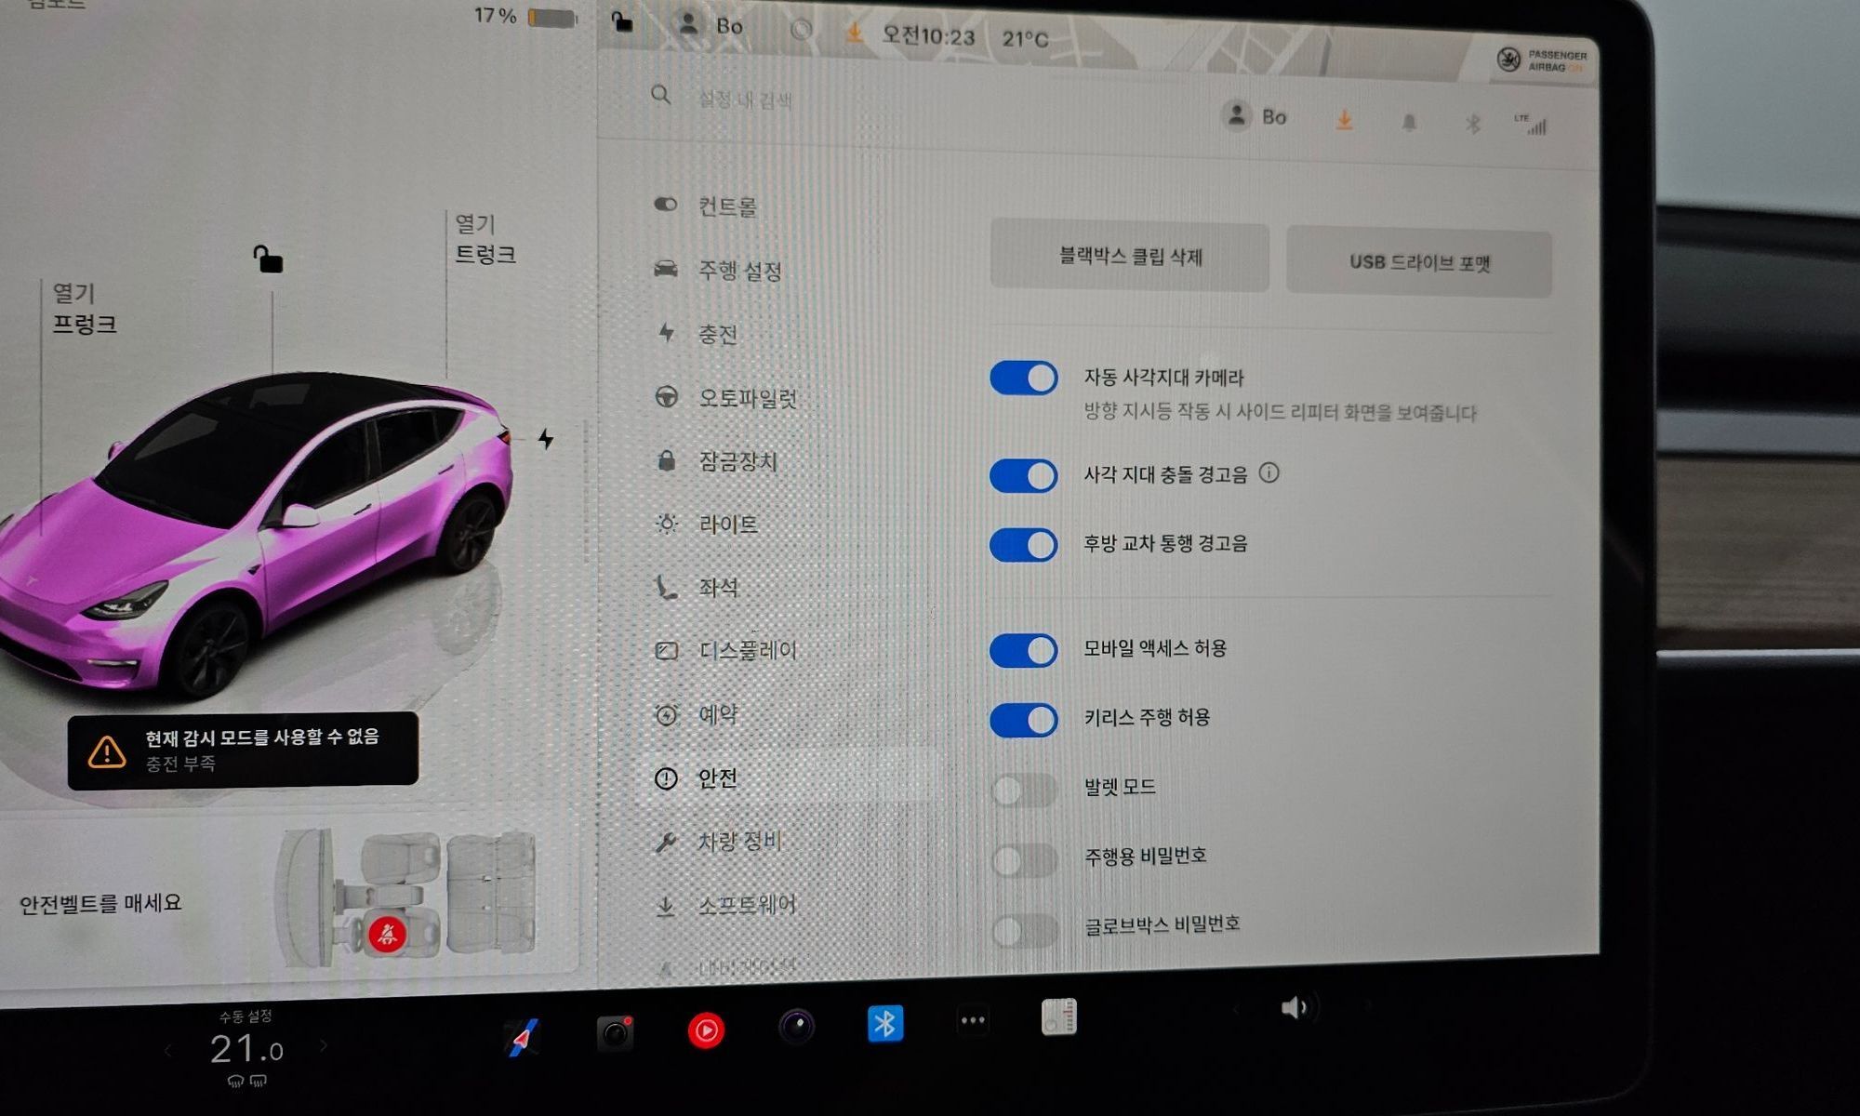Open Bo profile in settings header
Image resolution: width=1860 pixels, height=1116 pixels.
pos(1255,116)
